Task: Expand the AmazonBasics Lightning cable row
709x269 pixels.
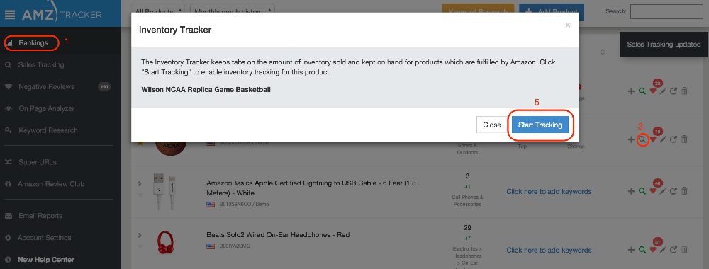Action: point(140,183)
